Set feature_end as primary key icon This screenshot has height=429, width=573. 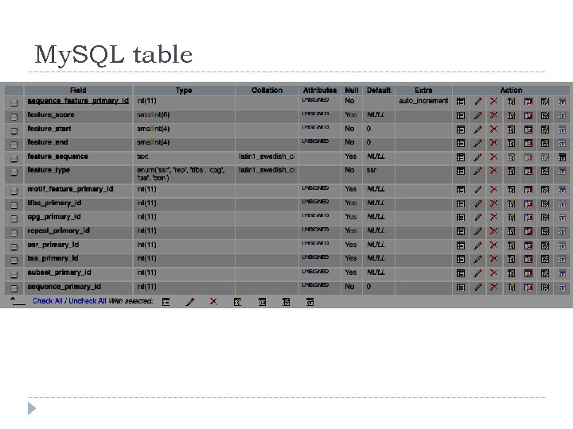click(x=511, y=143)
